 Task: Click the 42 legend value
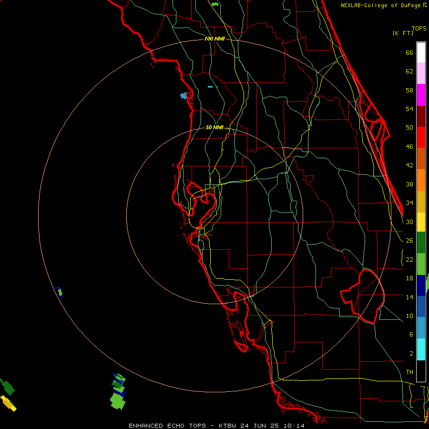(409, 165)
